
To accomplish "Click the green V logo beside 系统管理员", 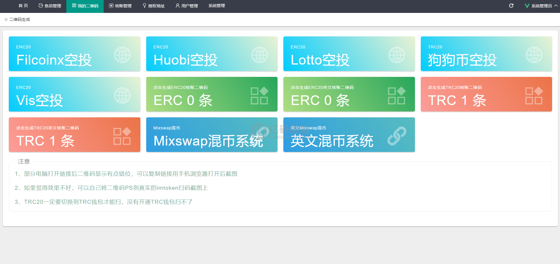I will (527, 6).
